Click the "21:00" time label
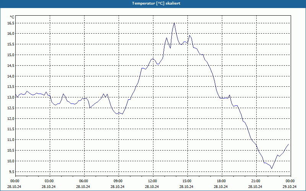306x191 pixels. (x=256, y=181)
